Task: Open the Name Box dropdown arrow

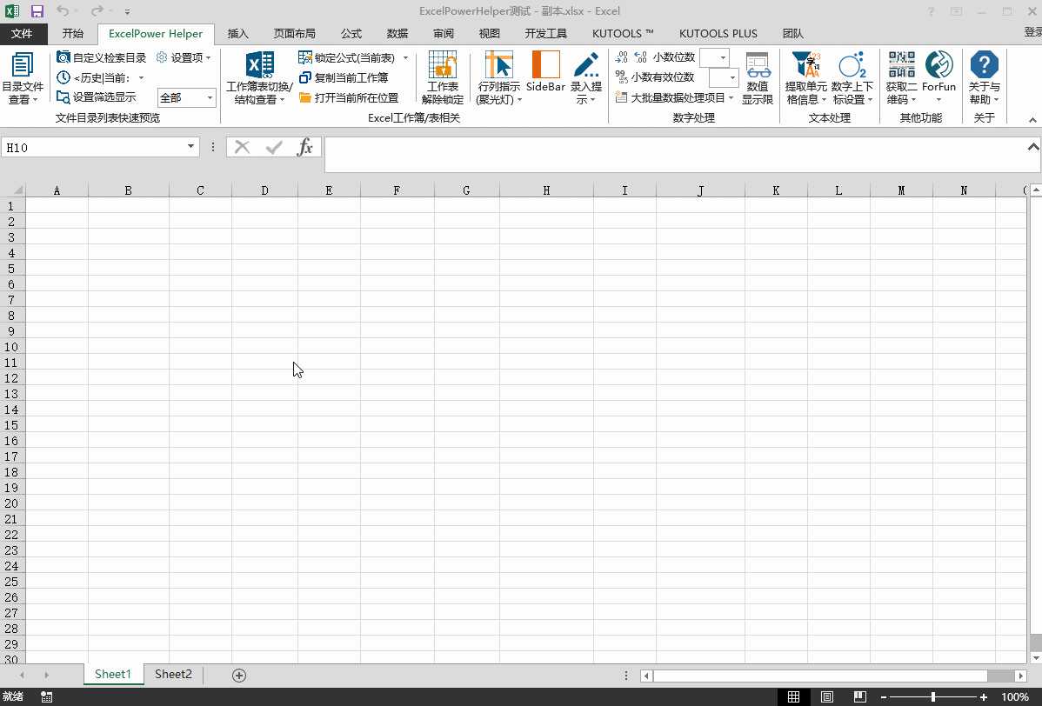Action: tap(190, 147)
